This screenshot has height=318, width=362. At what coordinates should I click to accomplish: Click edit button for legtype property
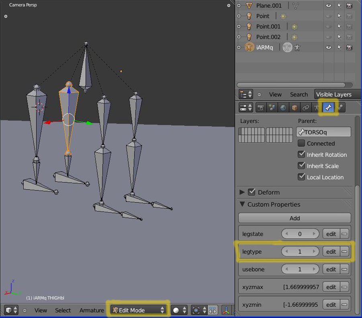click(x=331, y=252)
